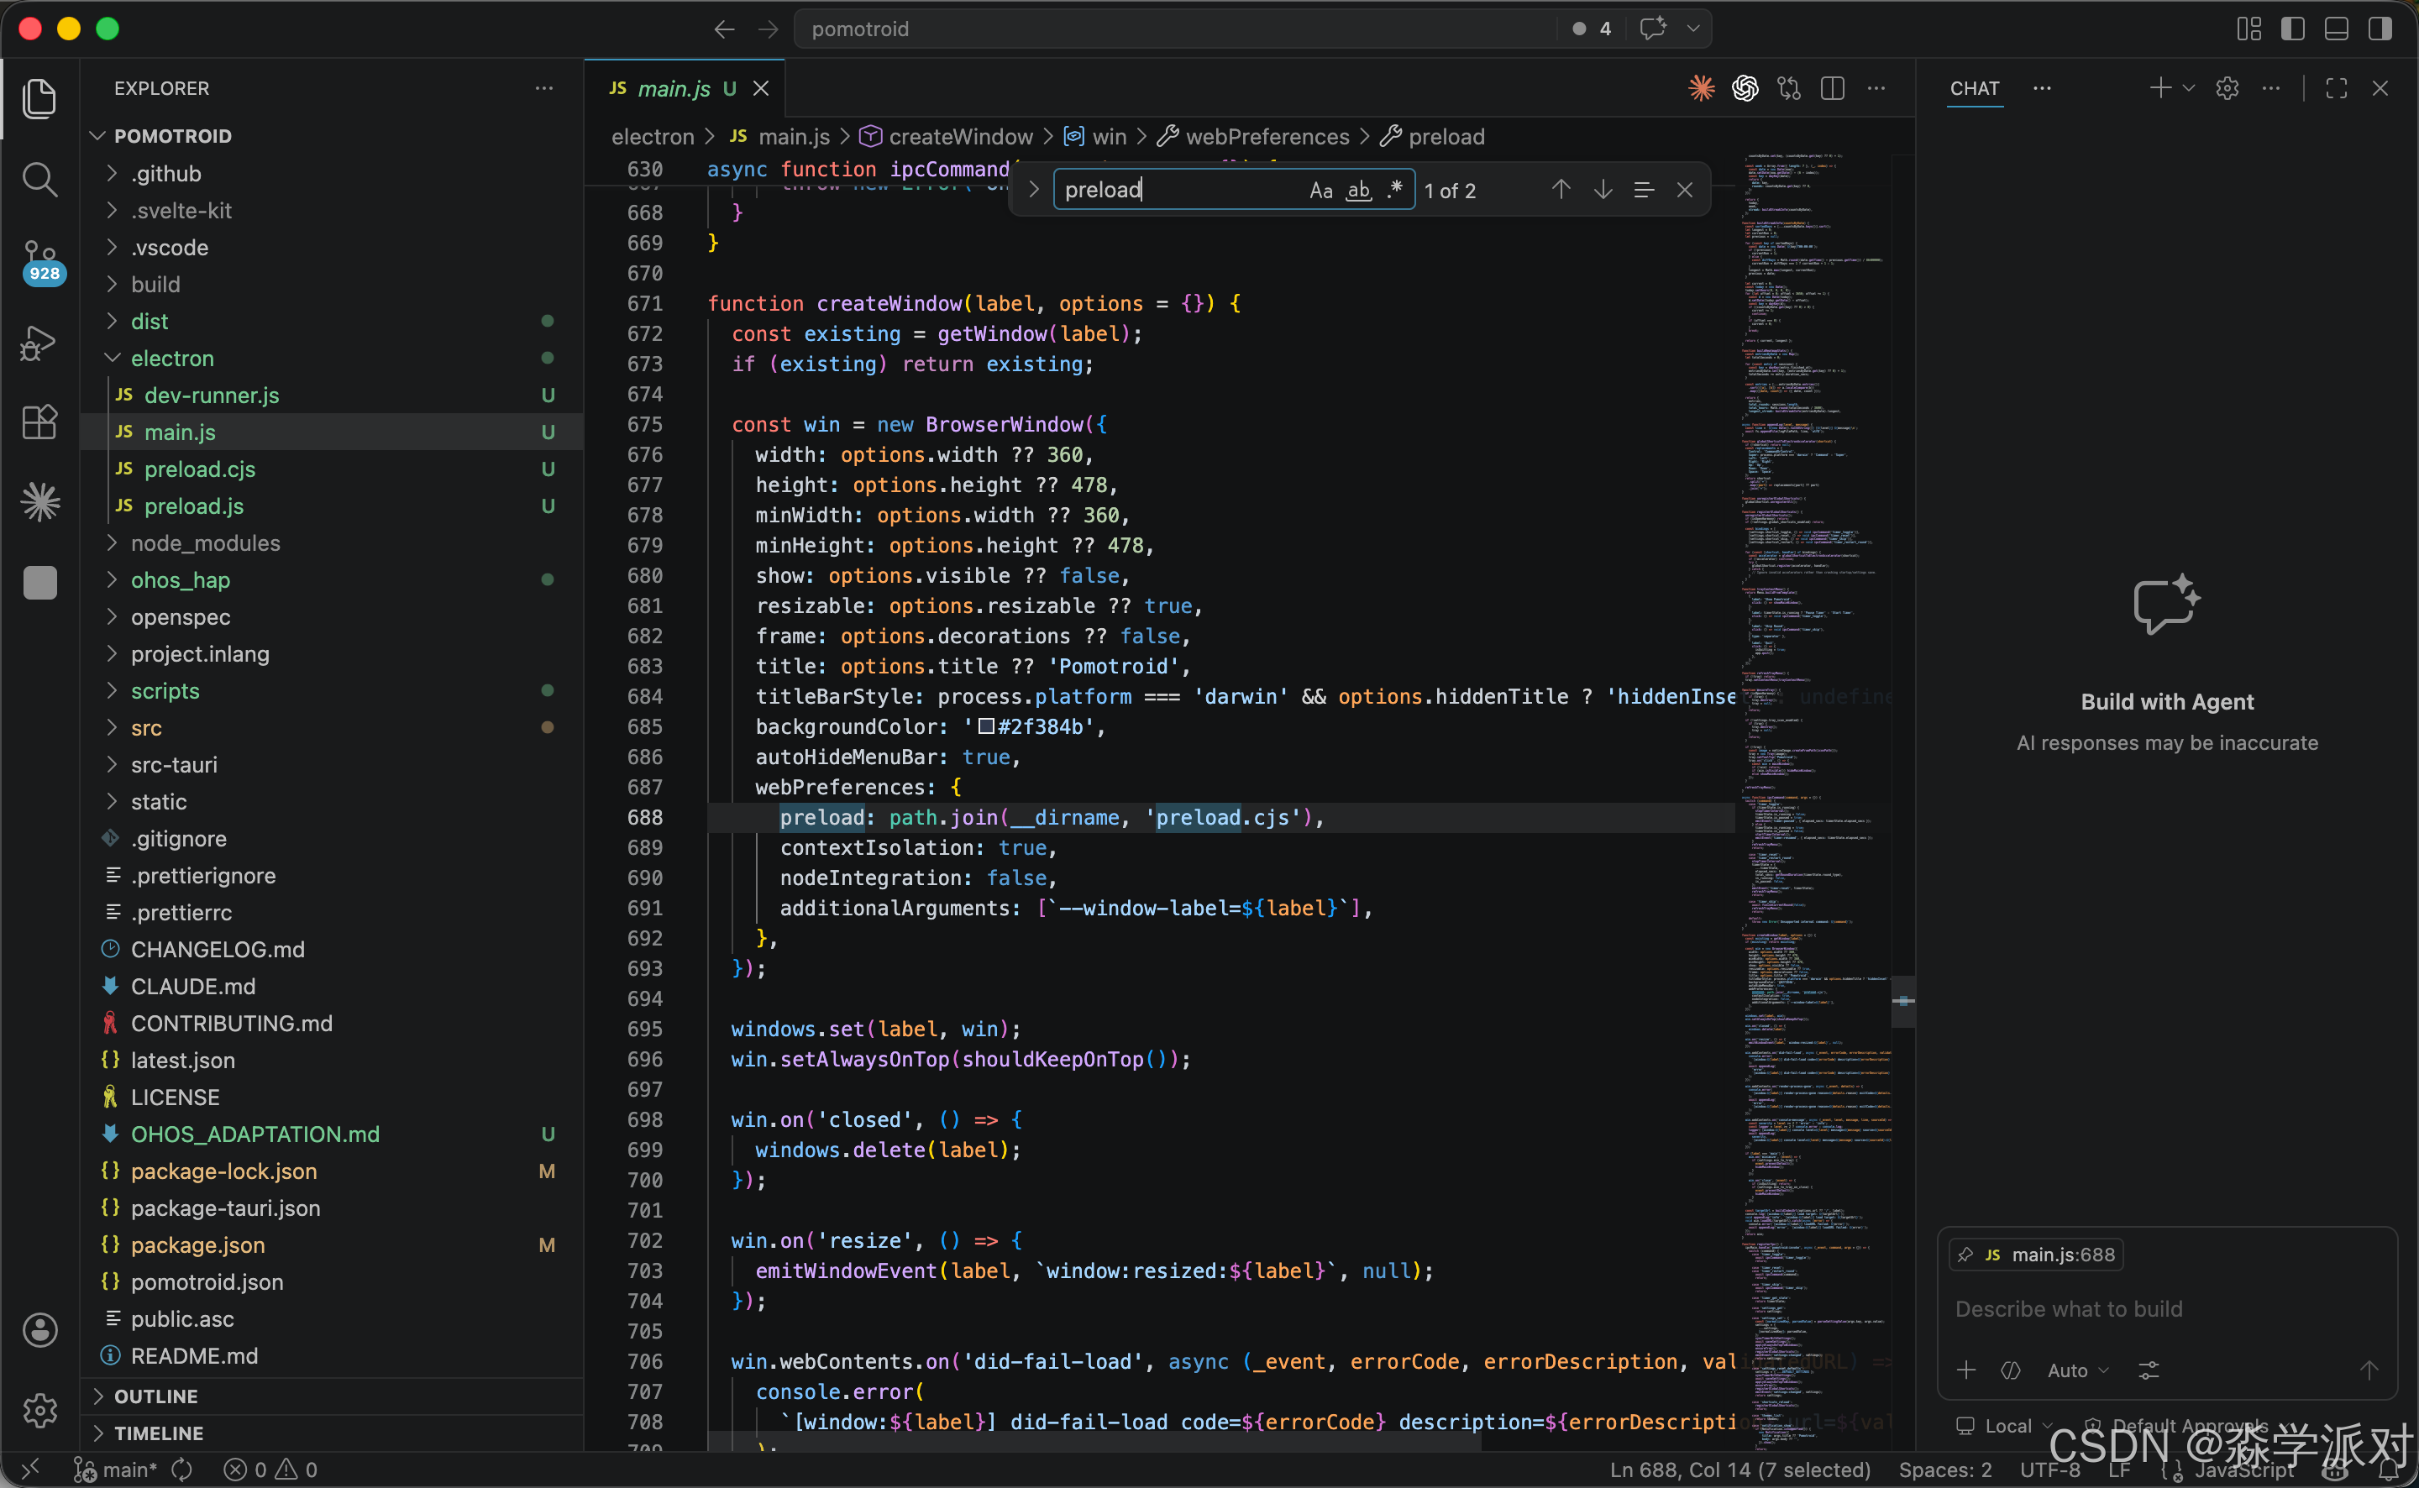Click the main* branch in status bar
Image resolution: width=2419 pixels, height=1488 pixels.
[116, 1470]
